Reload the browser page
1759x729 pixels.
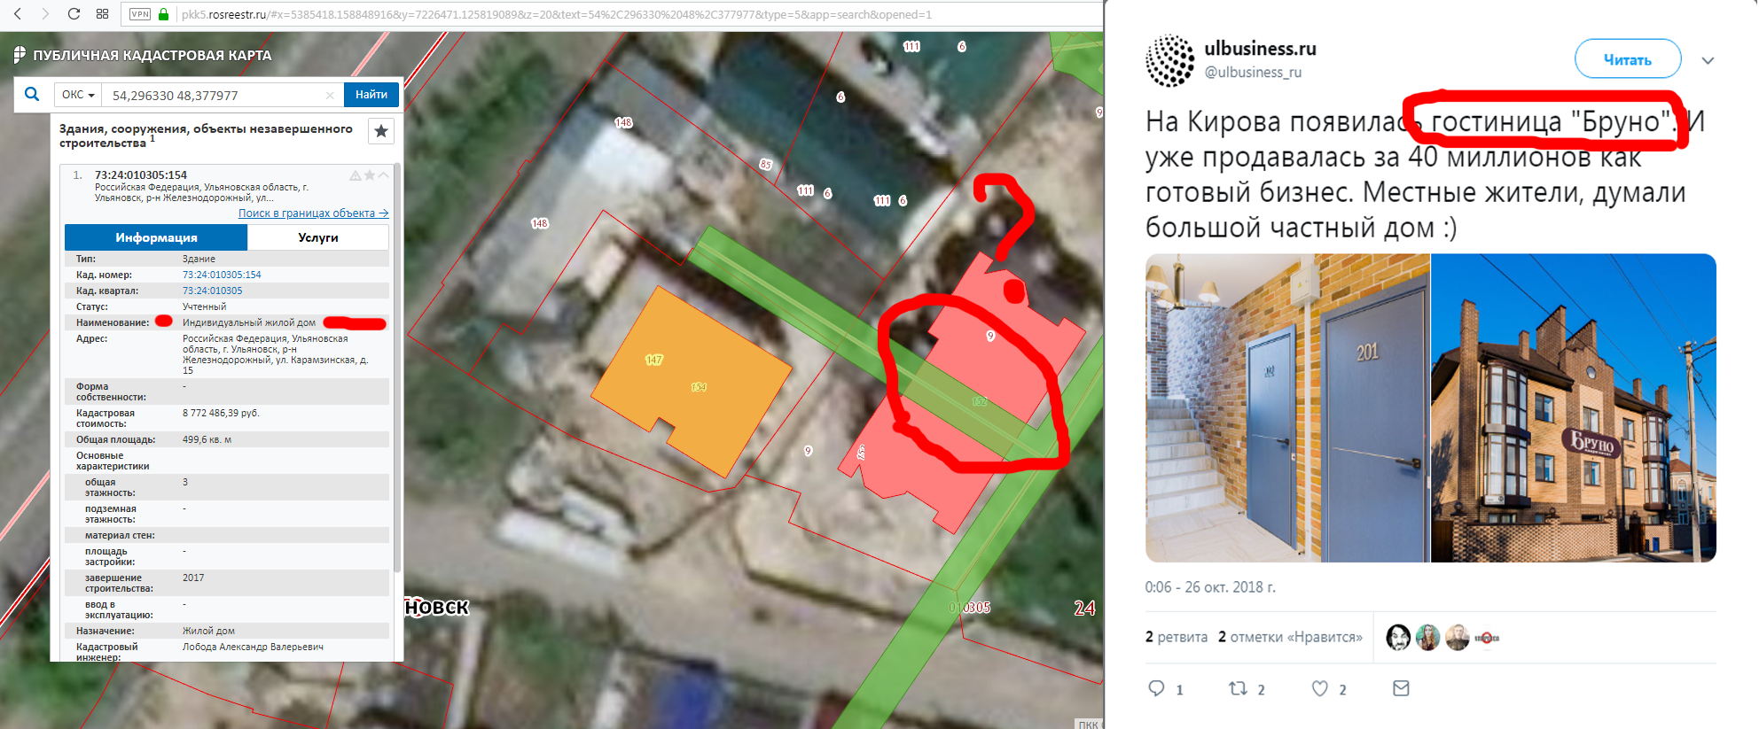(x=74, y=14)
